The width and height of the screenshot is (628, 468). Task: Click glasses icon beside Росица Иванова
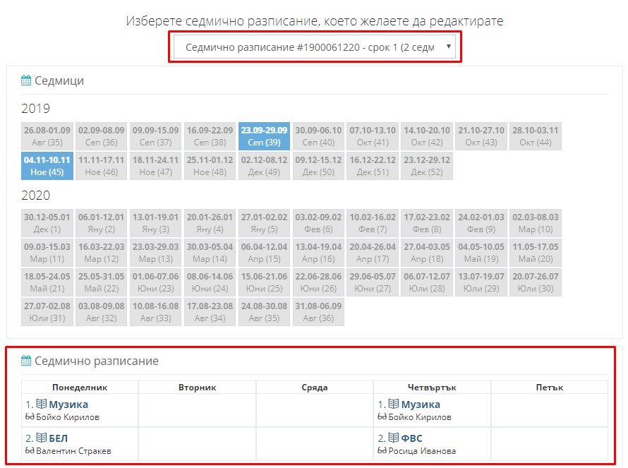[x=382, y=451]
